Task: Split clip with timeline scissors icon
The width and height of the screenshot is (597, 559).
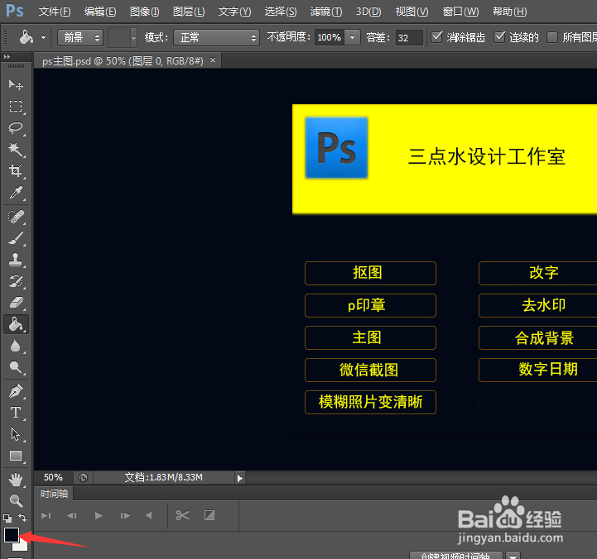Action: click(x=182, y=516)
